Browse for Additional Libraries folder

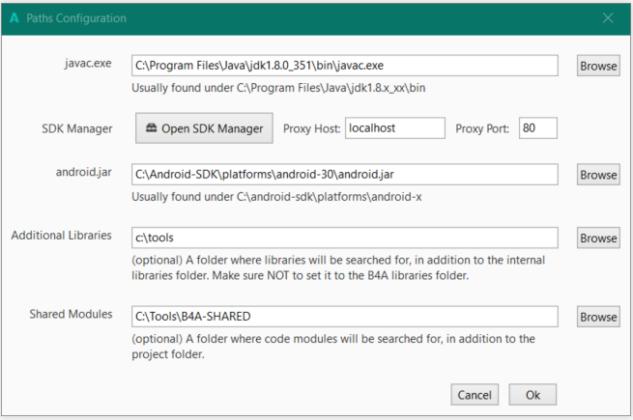pos(598,238)
